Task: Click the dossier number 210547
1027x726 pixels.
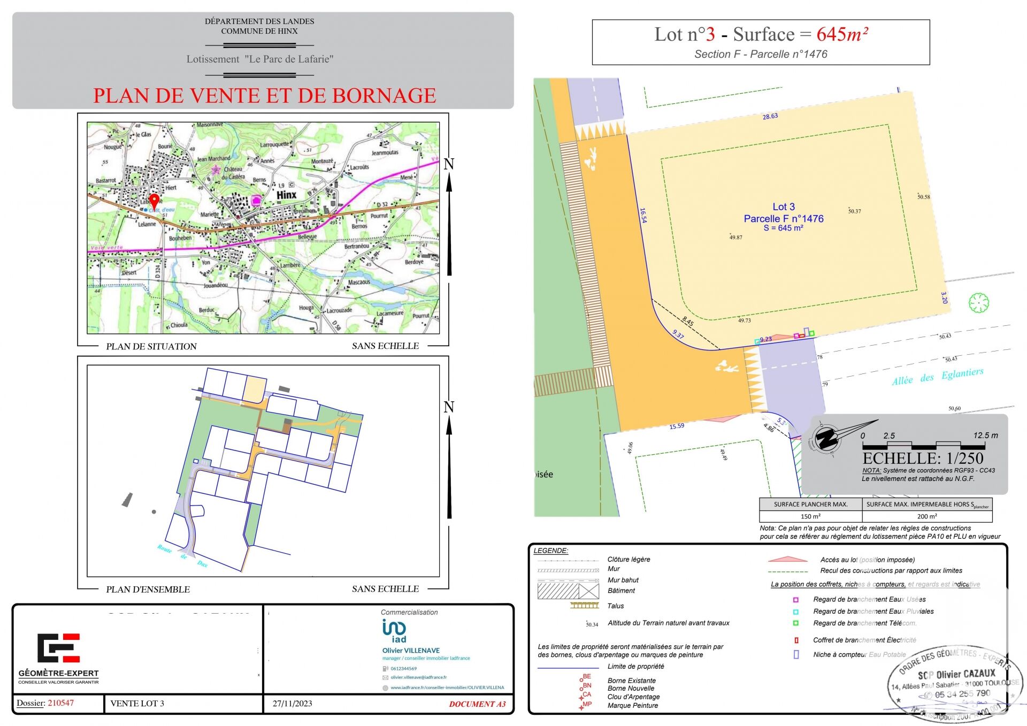Action: click(60, 703)
